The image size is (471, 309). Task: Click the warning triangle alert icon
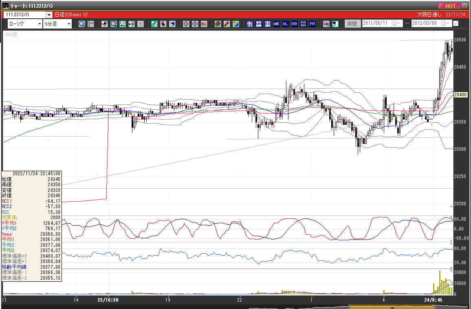tap(141, 24)
